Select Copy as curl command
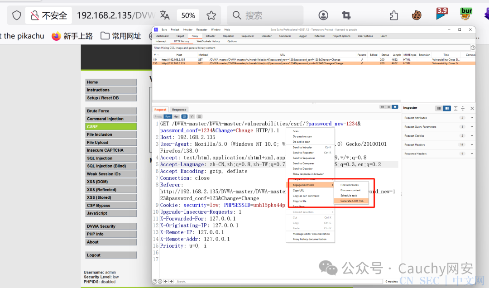The image size is (489, 288). [310, 196]
